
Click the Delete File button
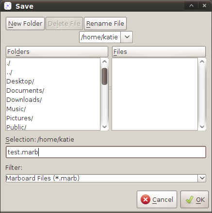(64, 24)
